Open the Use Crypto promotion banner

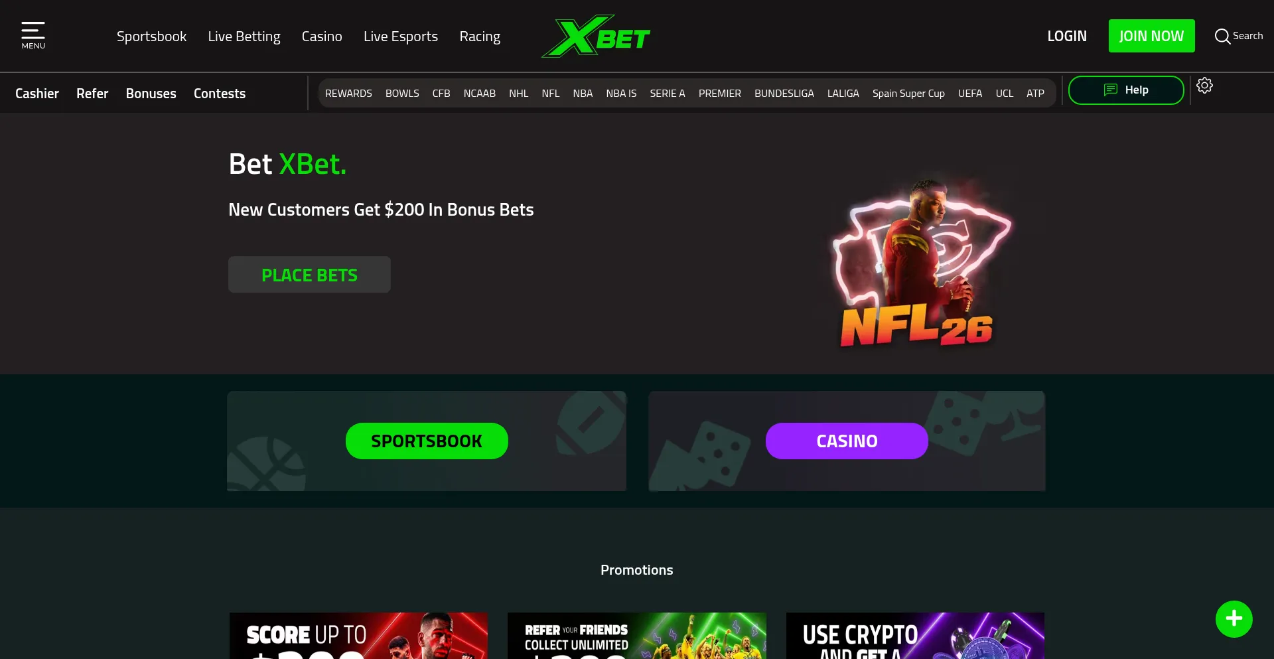click(915, 635)
